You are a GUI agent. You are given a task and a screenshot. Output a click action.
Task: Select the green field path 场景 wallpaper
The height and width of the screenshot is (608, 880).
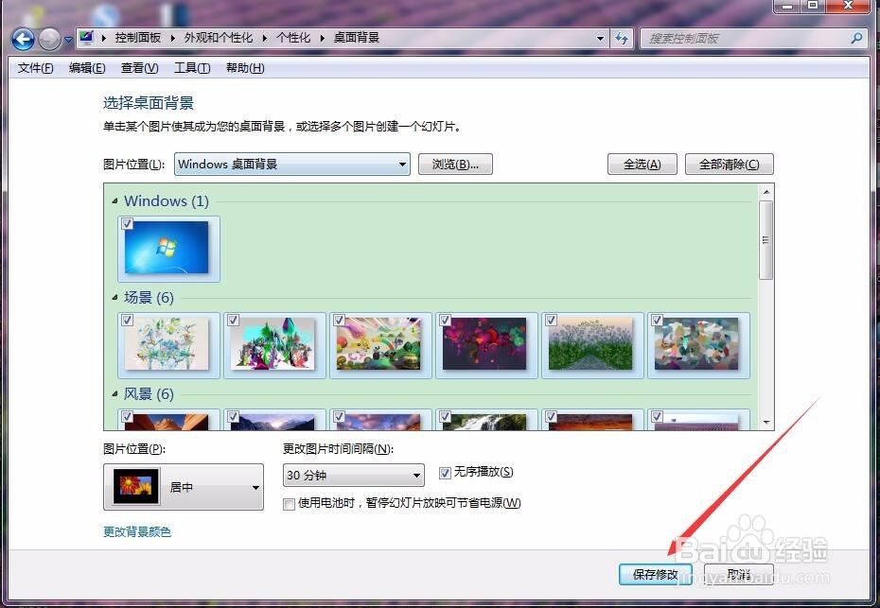click(x=590, y=344)
